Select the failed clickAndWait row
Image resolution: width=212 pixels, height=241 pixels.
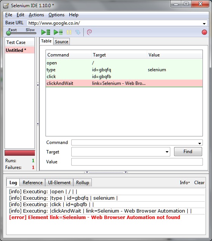tap(124, 83)
